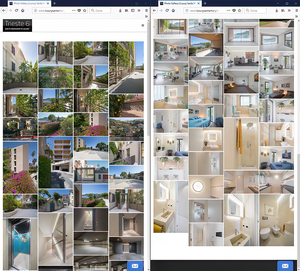Select the Photo Gallery tab in left window
300x271 pixels.
(29, 3)
